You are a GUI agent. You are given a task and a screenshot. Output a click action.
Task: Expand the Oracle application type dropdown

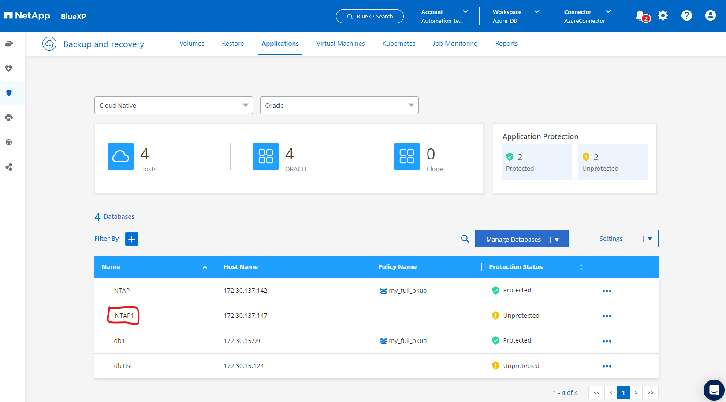tap(339, 106)
